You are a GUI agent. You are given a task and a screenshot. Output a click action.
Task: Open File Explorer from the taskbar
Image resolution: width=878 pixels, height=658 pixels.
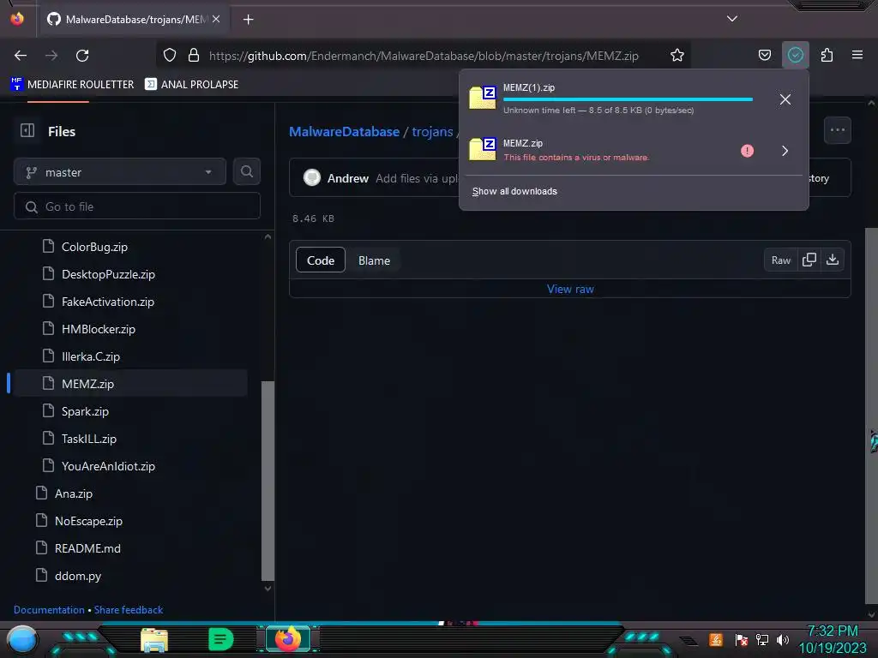154,640
